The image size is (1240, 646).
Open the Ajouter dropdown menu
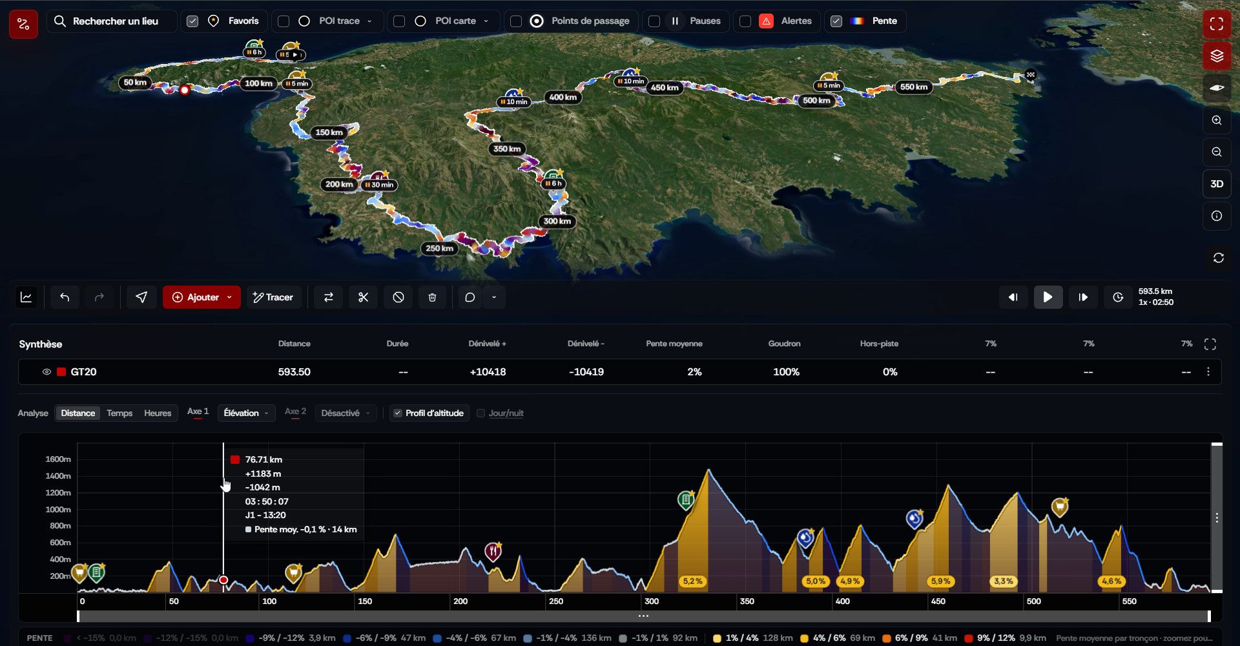click(x=201, y=297)
